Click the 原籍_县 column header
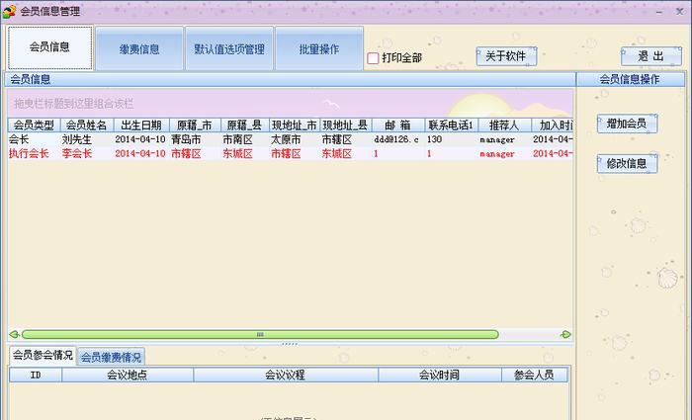692x420 pixels. point(245,126)
